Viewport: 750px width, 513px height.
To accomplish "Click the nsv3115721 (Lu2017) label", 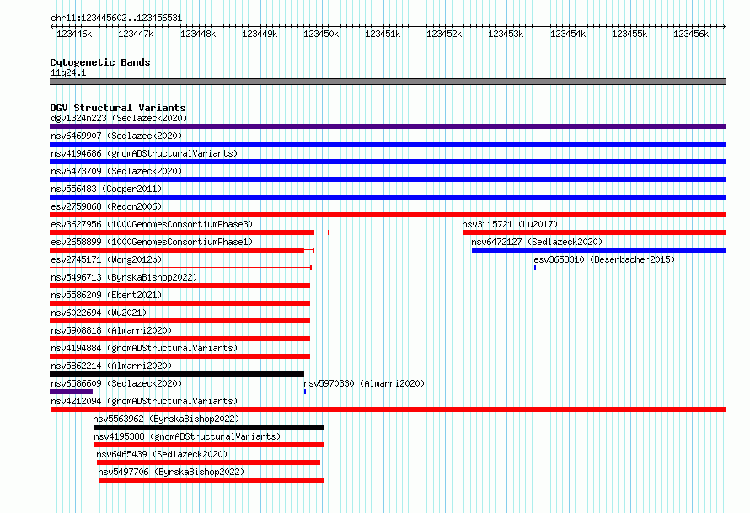I will tap(510, 224).
